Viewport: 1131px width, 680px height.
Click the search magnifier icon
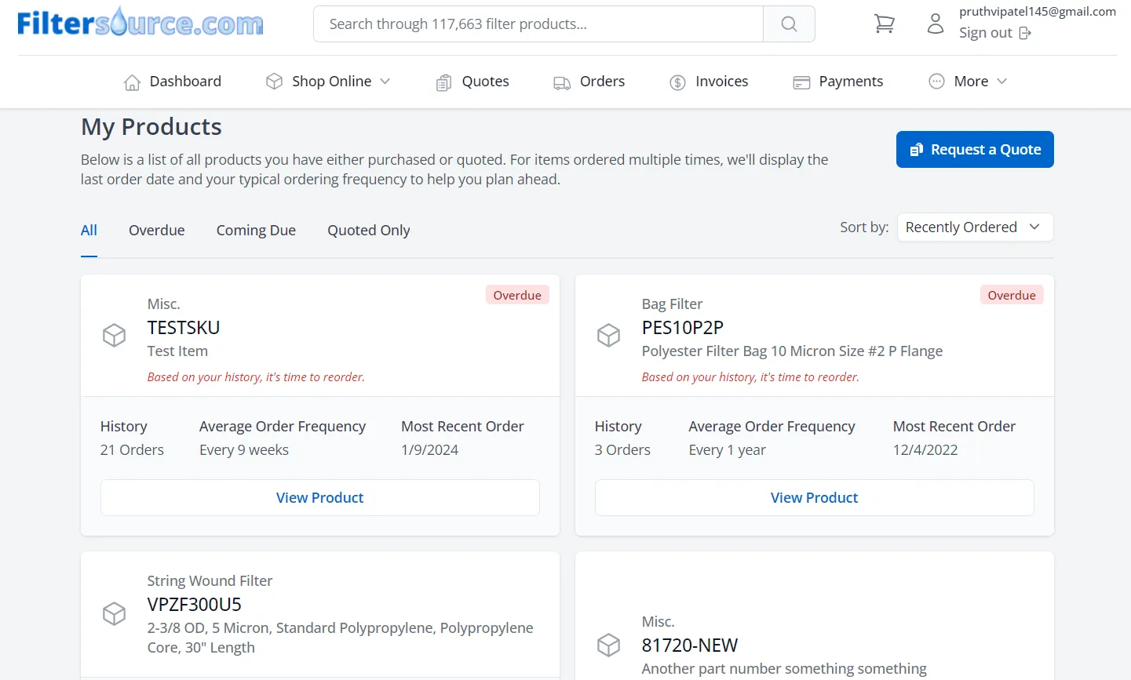point(789,24)
